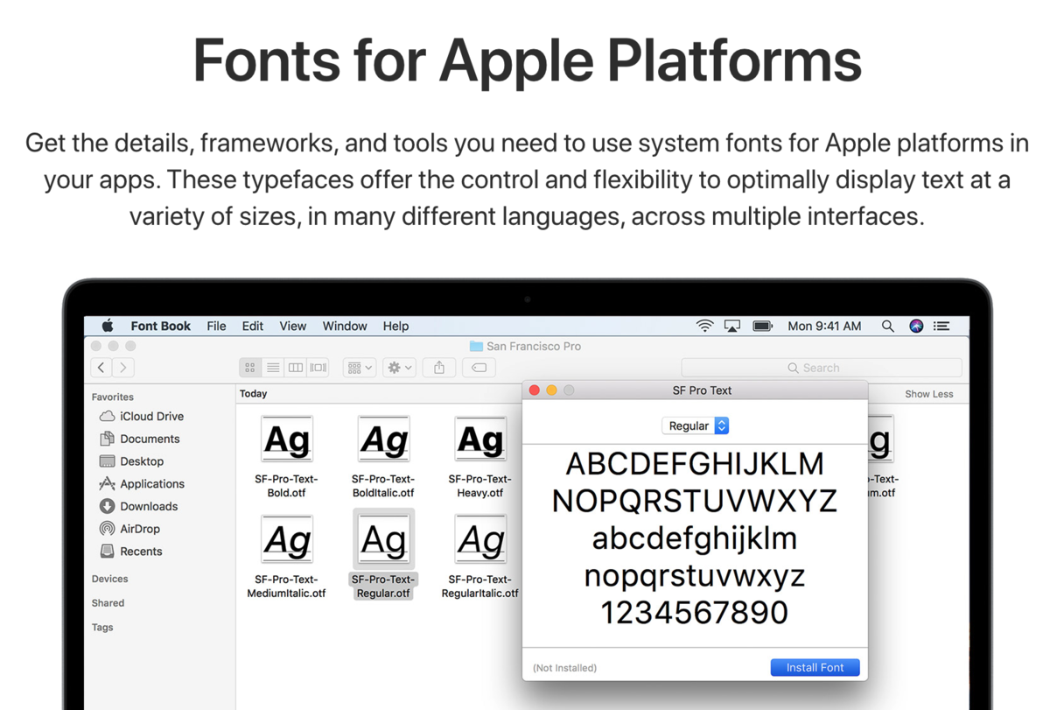Close the SF Pro Text preview window
Screen dimensions: 1050x710
click(535, 390)
